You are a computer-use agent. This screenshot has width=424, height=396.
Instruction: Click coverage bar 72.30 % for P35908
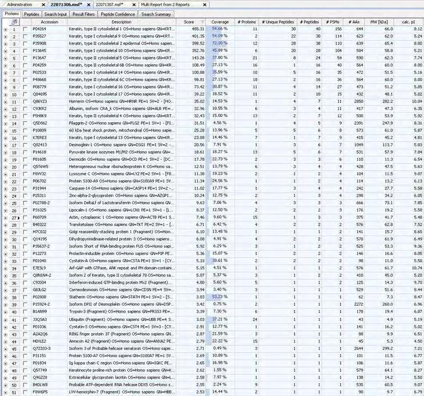click(x=220, y=43)
